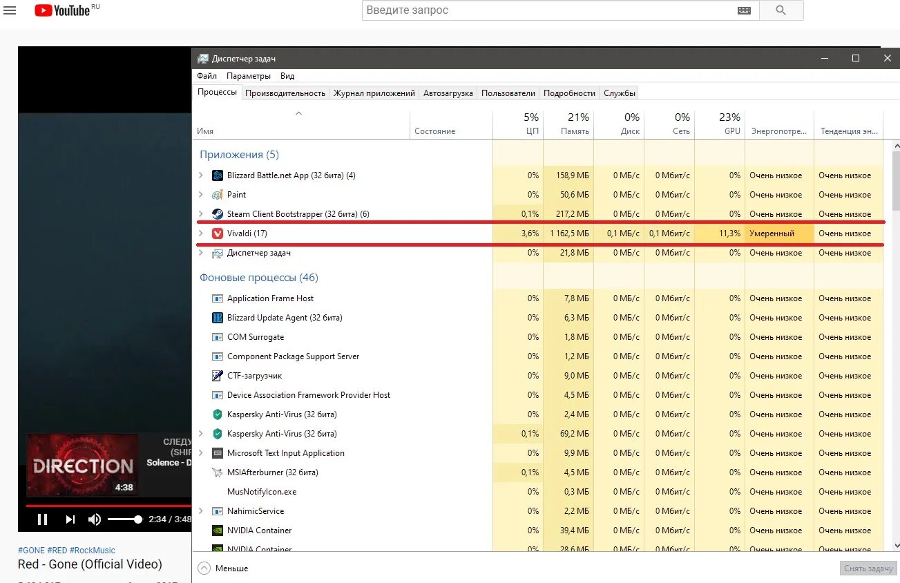The width and height of the screenshot is (900, 583).
Task: Switch to the Пользователи tab
Action: (x=508, y=93)
